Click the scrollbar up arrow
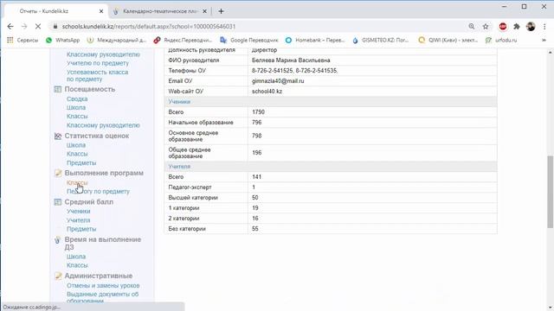The height and width of the screenshot is (311, 554). (x=551, y=53)
